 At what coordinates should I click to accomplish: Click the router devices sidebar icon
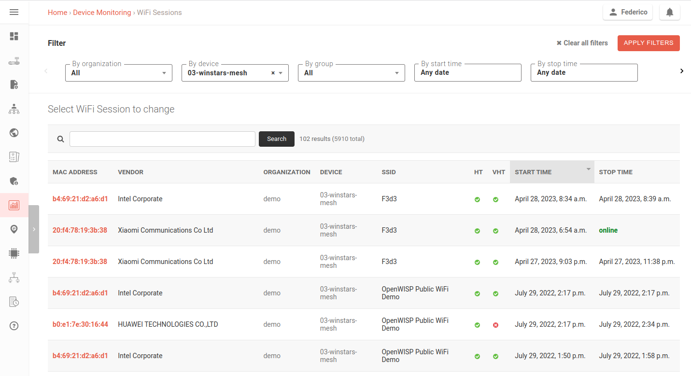coord(14,61)
